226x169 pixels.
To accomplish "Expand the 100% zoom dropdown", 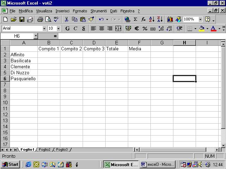I will pyautogui.click(x=201, y=19).
